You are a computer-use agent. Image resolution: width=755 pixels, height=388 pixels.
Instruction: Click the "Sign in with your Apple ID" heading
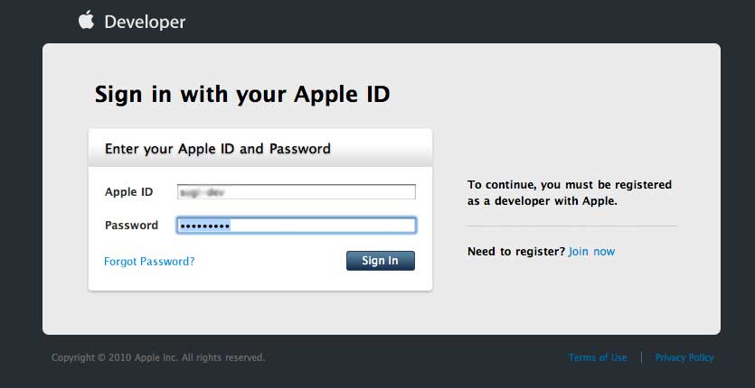click(x=242, y=94)
